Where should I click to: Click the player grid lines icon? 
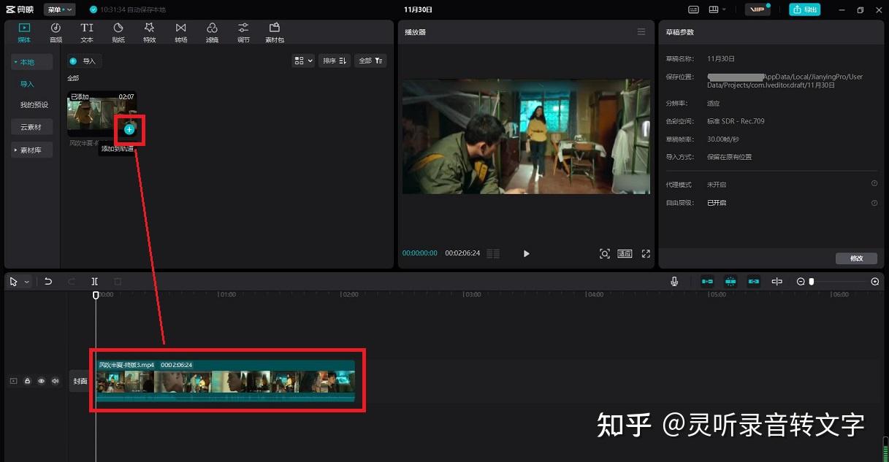coord(493,253)
